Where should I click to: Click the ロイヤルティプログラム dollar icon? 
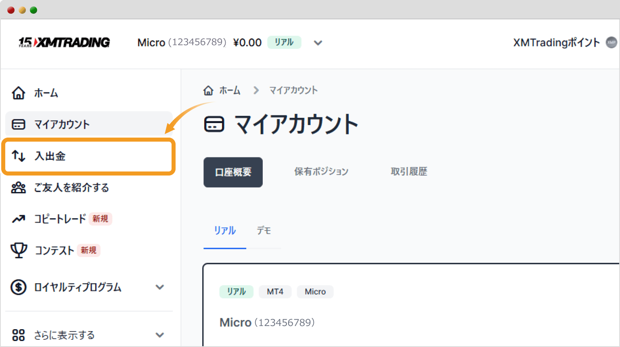click(x=19, y=287)
